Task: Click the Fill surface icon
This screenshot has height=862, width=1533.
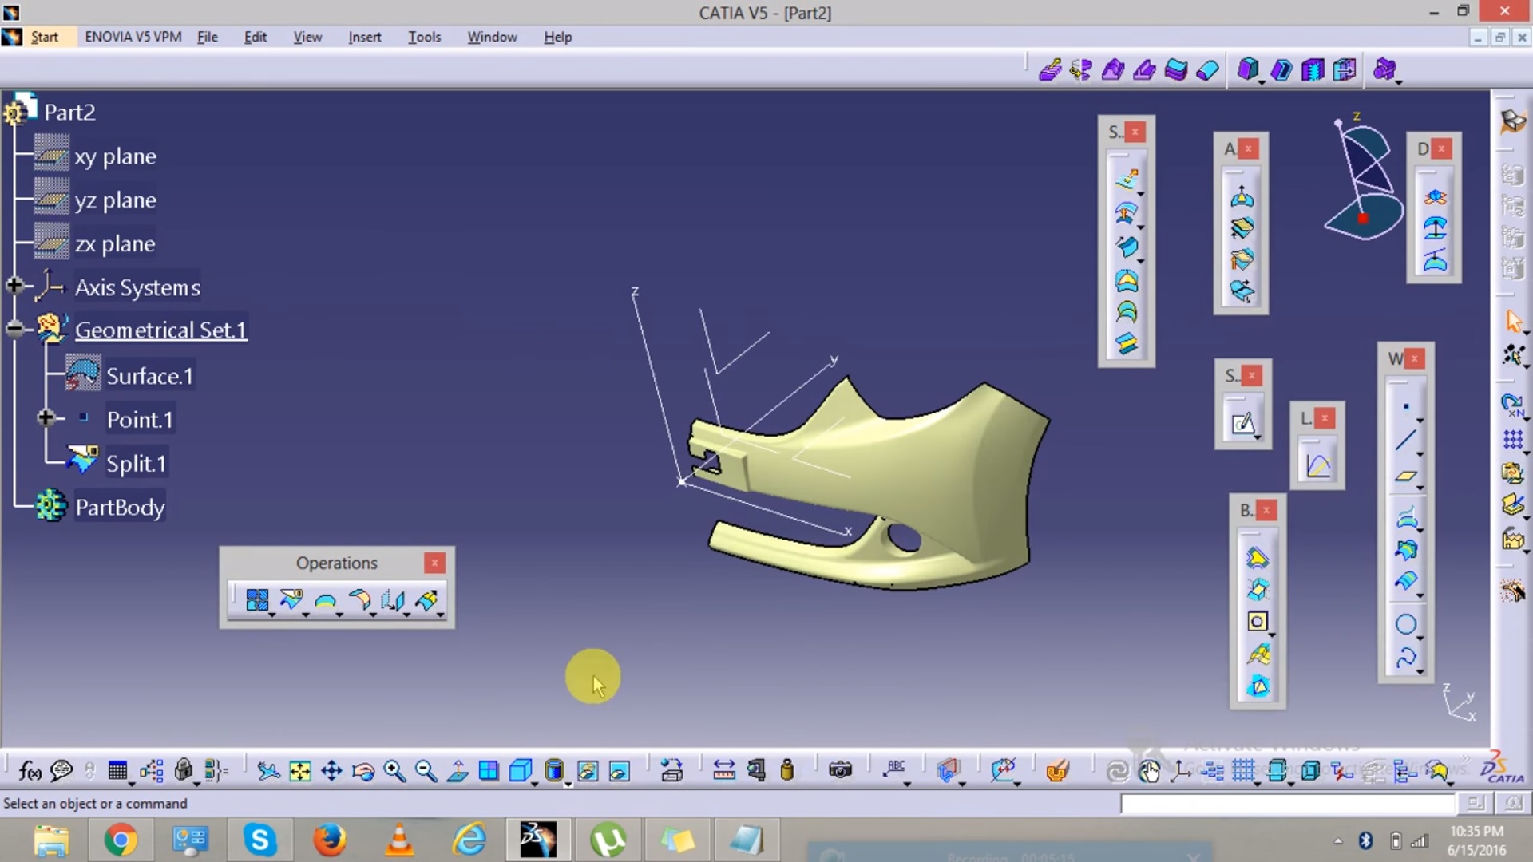Action: click(1127, 280)
